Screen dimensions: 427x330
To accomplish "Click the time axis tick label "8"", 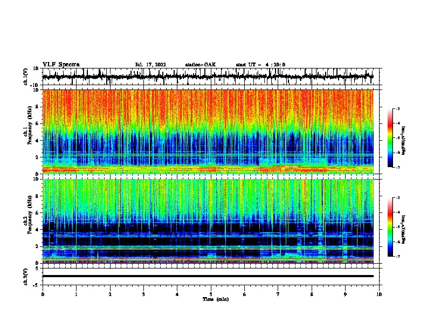I will pyautogui.click(x=312, y=294).
